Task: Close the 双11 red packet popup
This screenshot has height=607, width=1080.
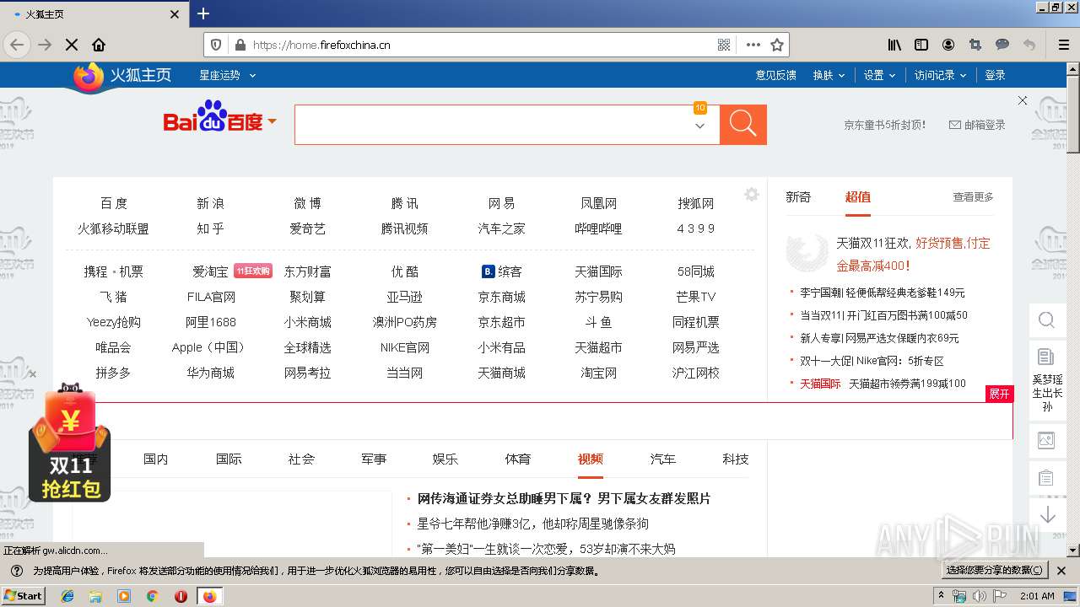Action: tap(33, 374)
